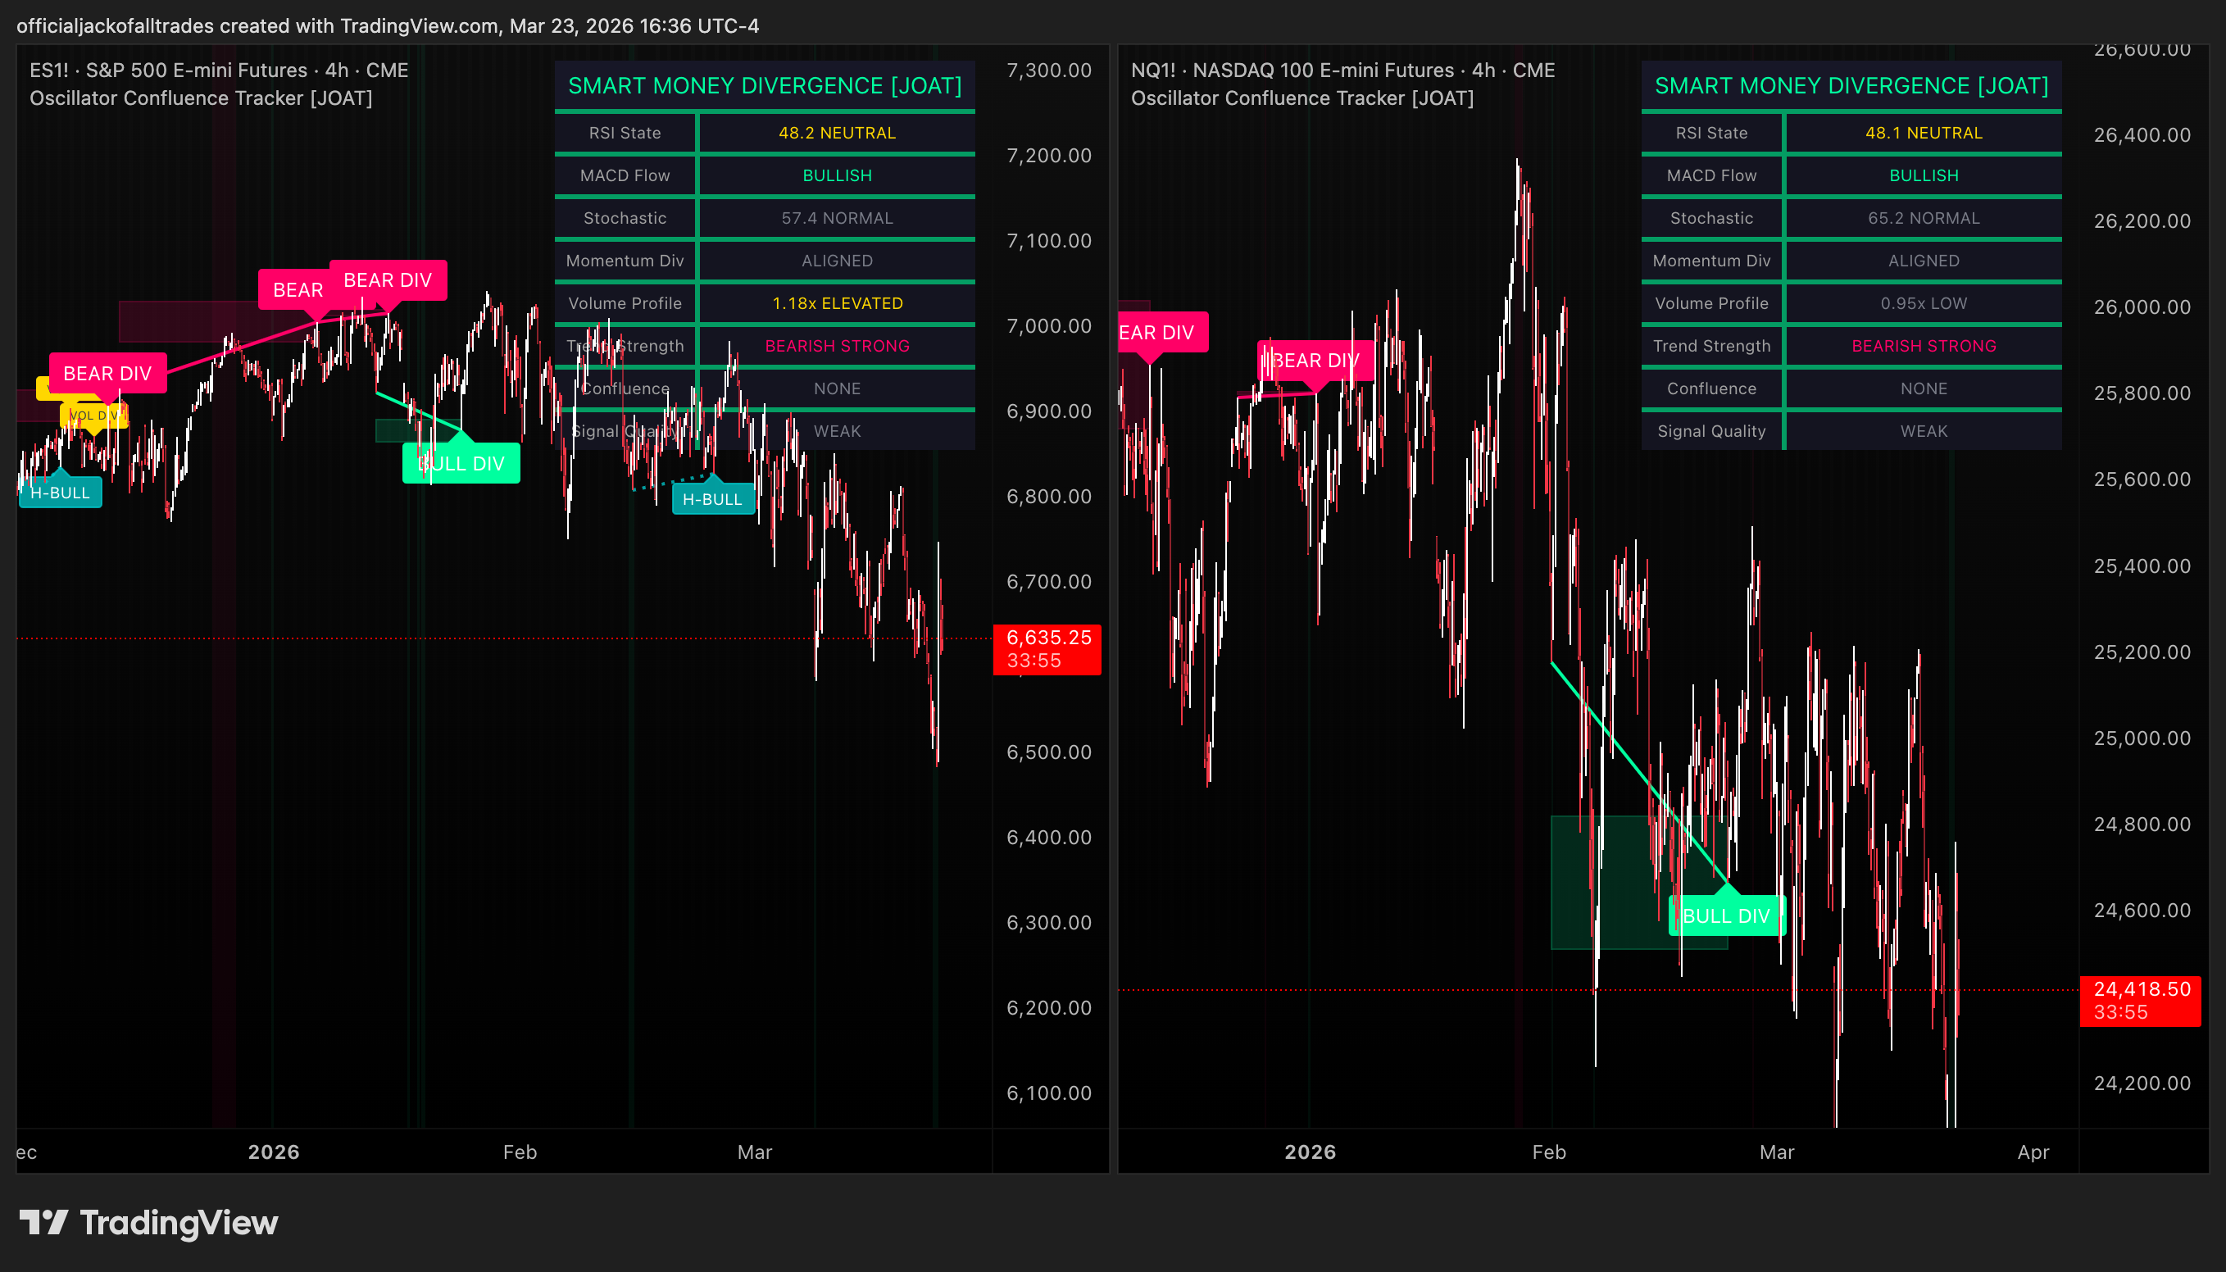This screenshot has width=2226, height=1272.
Task: Click the BEARISH STRONG cell on ES1! chart
Action: [x=837, y=346]
